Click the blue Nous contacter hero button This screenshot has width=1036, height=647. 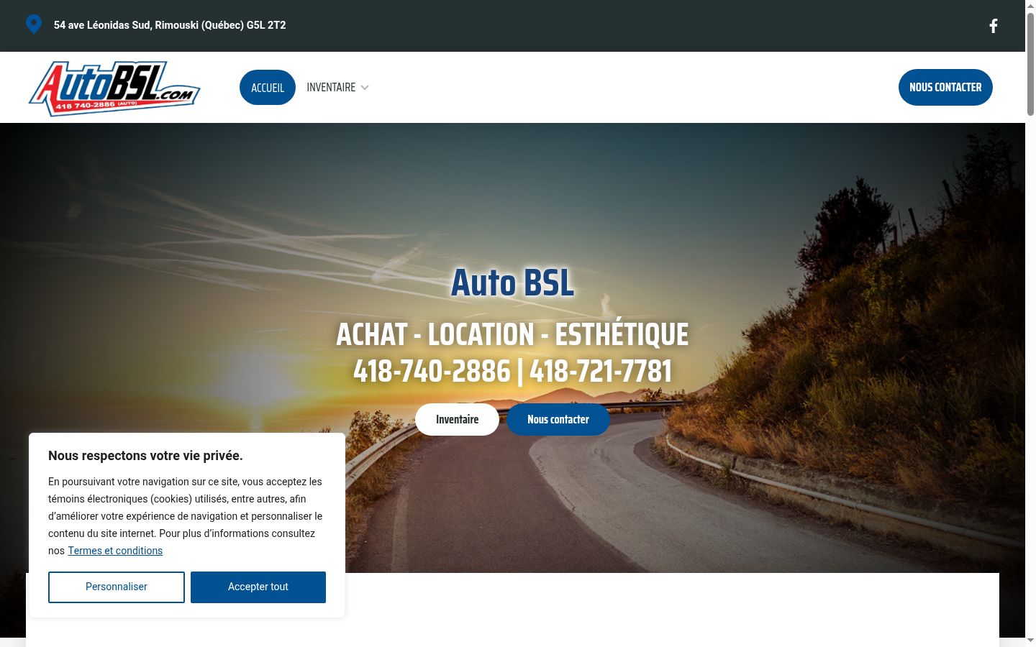click(558, 420)
